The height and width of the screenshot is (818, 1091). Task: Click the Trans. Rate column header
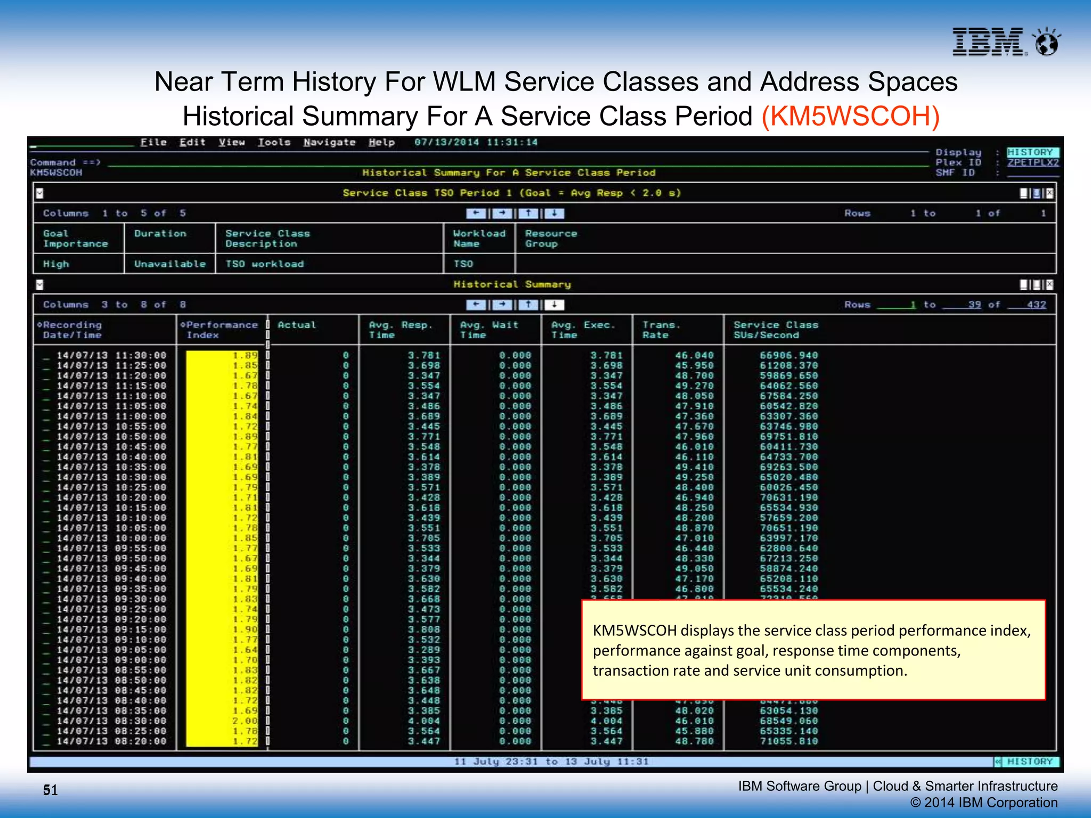[x=662, y=330]
